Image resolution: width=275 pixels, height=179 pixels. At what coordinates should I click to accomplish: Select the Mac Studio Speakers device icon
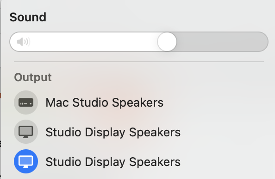pos(26,102)
